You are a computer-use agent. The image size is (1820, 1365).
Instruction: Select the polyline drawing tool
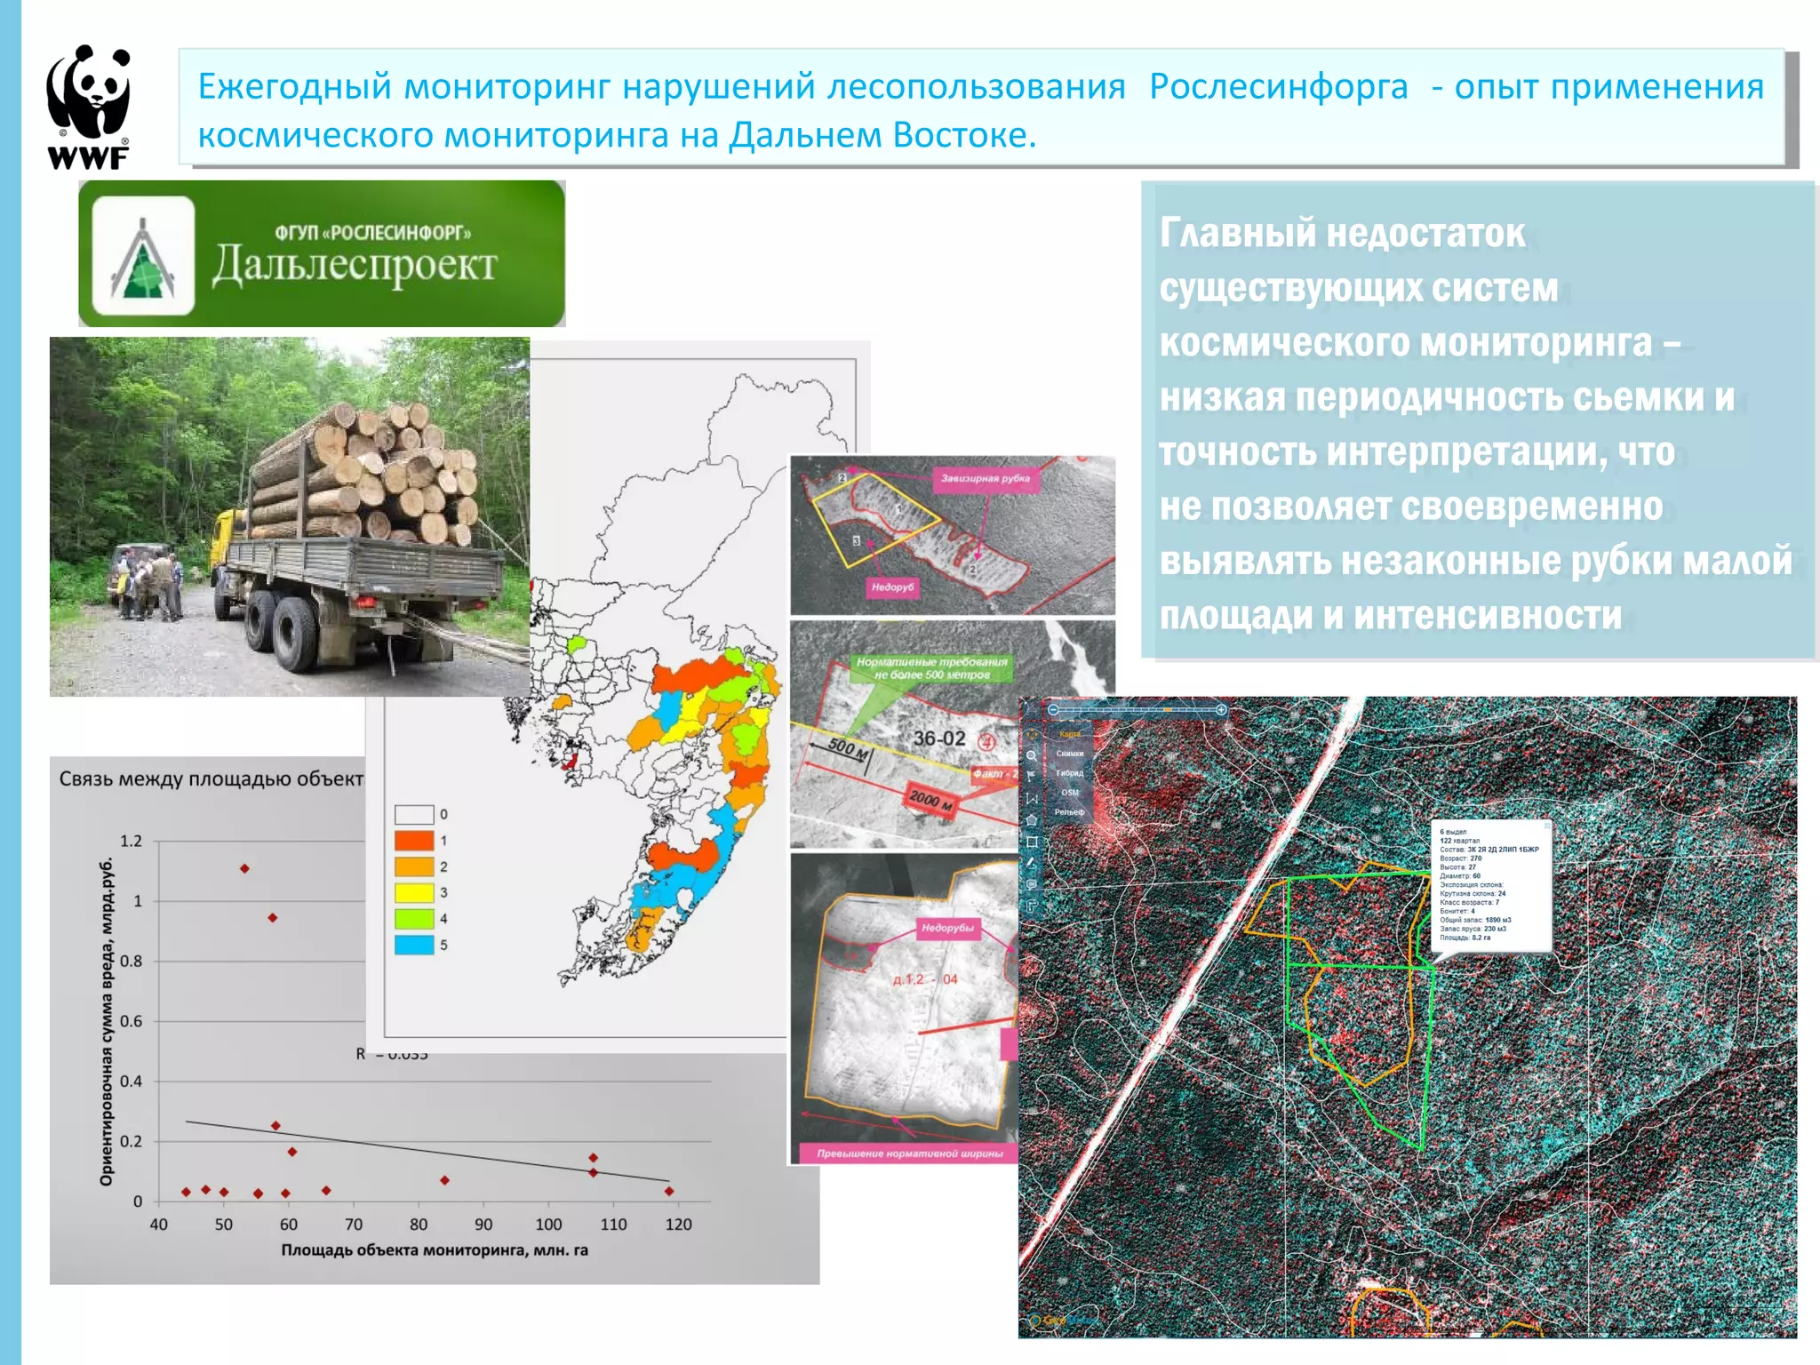point(1032,798)
